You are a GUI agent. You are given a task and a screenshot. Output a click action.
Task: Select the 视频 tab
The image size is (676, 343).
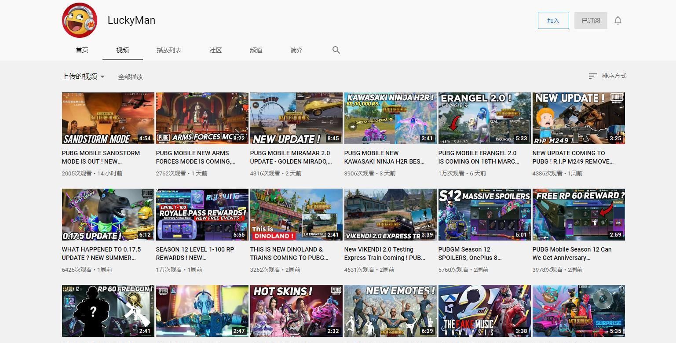point(123,50)
